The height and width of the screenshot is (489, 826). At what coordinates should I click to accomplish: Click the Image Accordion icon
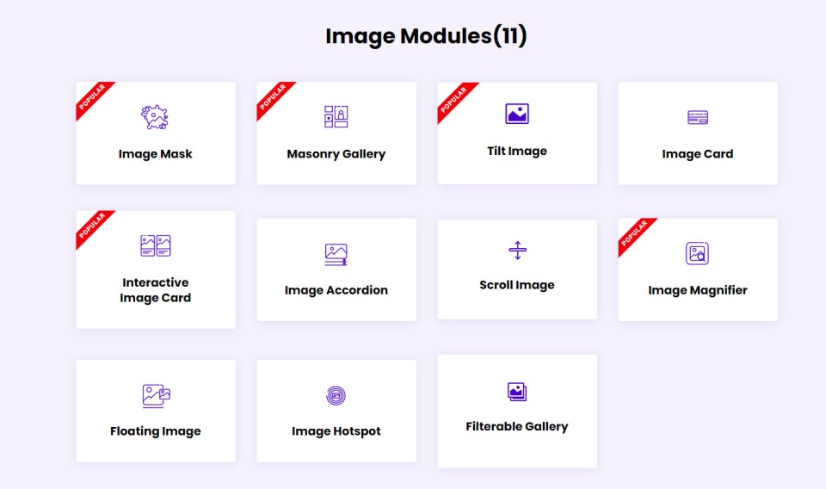click(336, 254)
